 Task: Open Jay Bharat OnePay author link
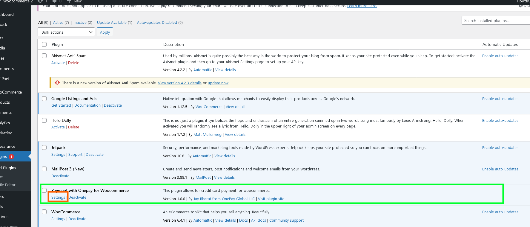(x=224, y=199)
